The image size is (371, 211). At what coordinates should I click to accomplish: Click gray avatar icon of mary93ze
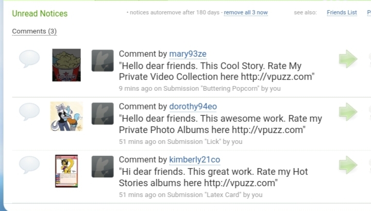point(103,60)
